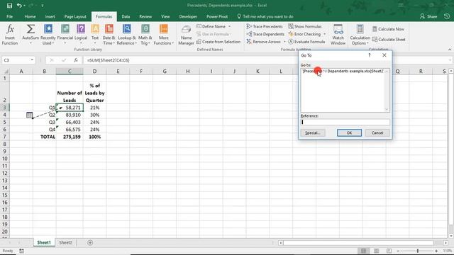Click the AutoSum sigma icon
Image resolution: width=454 pixels, height=255 pixels.
31,29
